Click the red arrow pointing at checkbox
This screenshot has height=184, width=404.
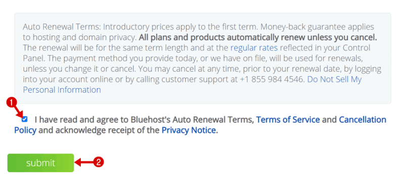click(18, 111)
